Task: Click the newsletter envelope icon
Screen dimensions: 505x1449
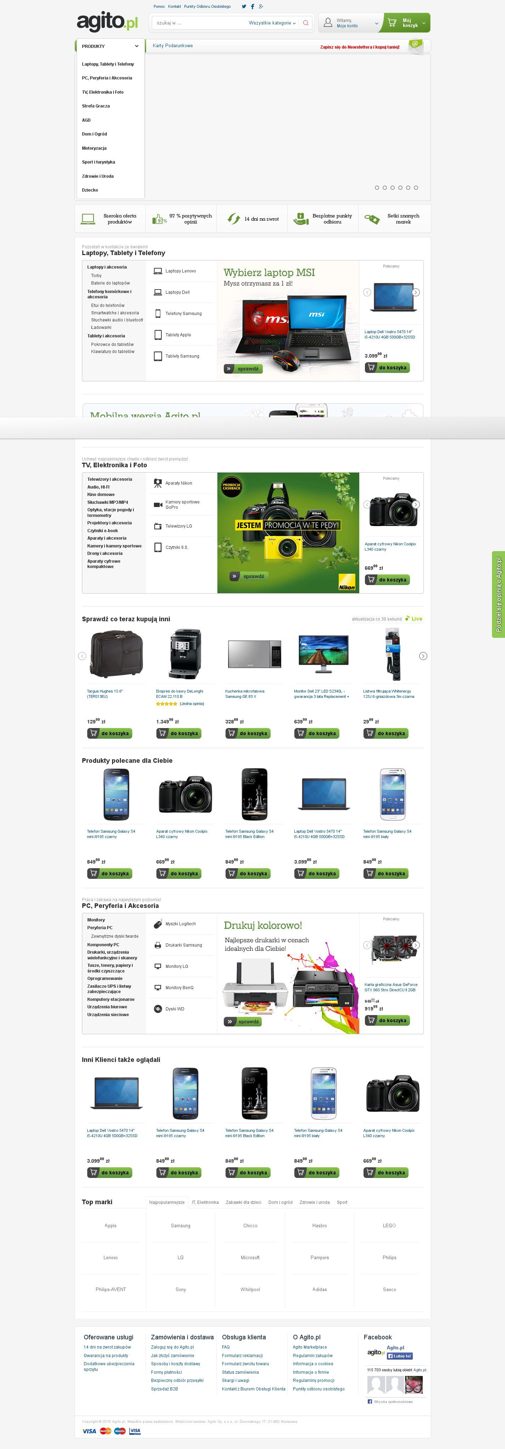Action: pyautogui.click(x=416, y=45)
